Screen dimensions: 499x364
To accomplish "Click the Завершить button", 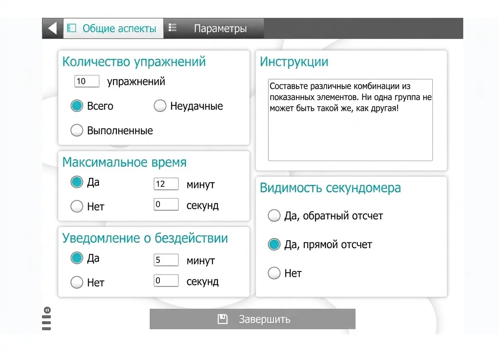I will click(253, 319).
